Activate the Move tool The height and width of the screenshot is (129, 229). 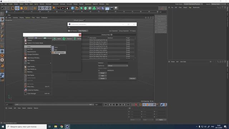click(x=17, y=8)
